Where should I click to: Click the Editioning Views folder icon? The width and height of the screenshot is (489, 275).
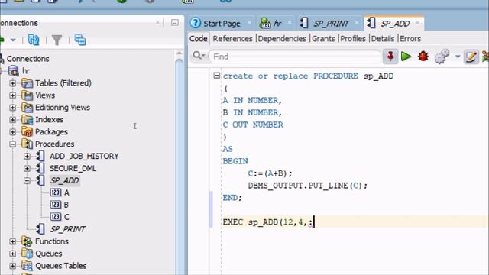28,108
